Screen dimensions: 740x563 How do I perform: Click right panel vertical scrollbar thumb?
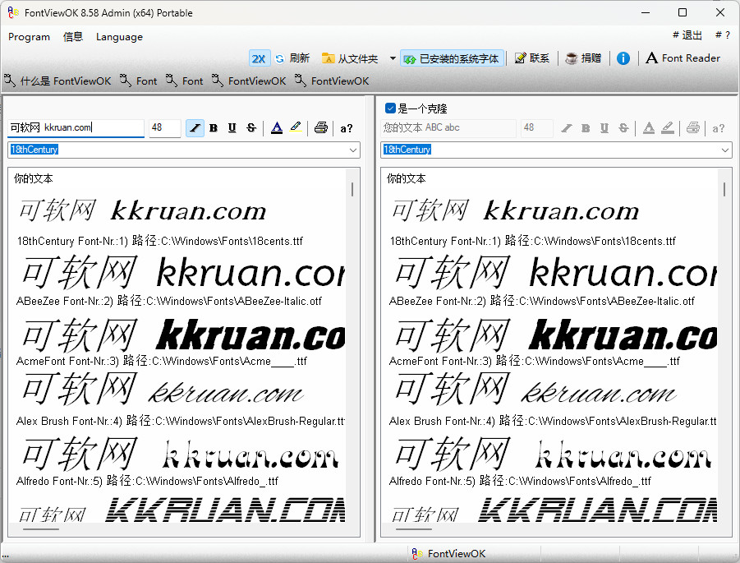pos(724,189)
